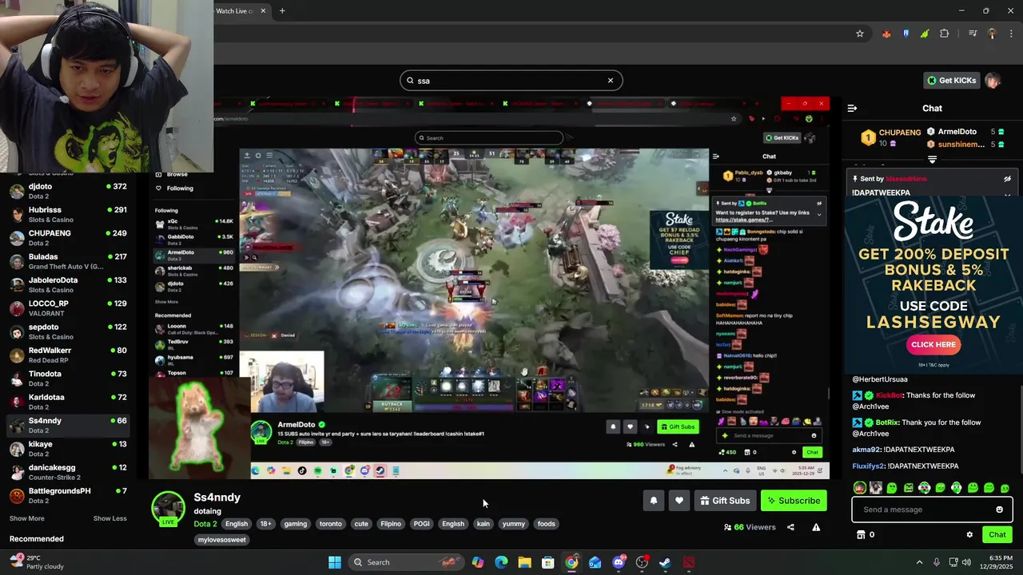Screen dimensions: 1023x575
Task: Select the 'Filipino' tag
Action: [x=391, y=524]
